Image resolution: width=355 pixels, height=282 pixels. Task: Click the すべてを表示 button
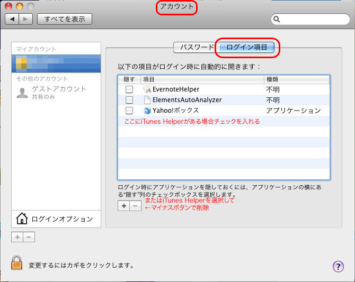(65, 19)
